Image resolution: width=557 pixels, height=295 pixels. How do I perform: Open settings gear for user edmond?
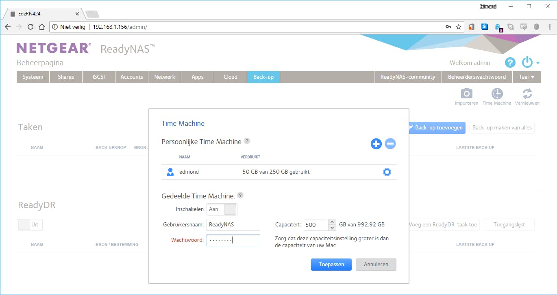point(387,172)
